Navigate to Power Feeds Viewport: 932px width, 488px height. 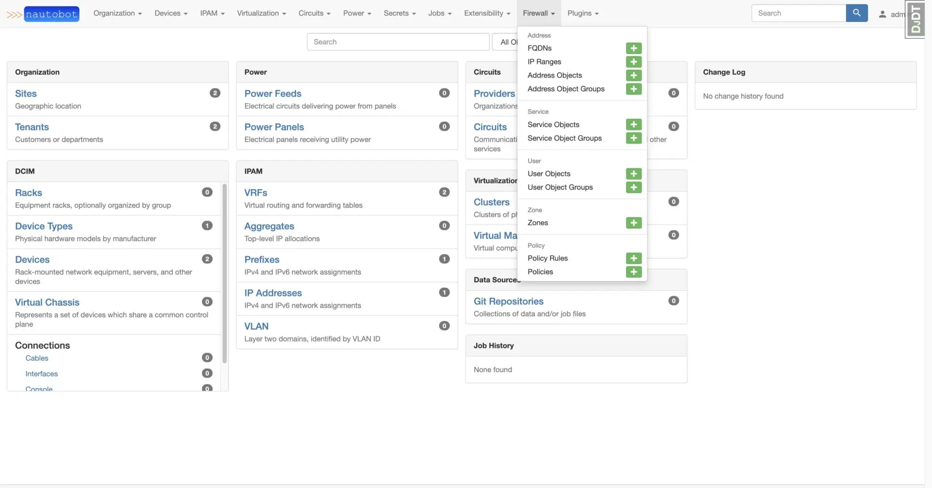273,93
